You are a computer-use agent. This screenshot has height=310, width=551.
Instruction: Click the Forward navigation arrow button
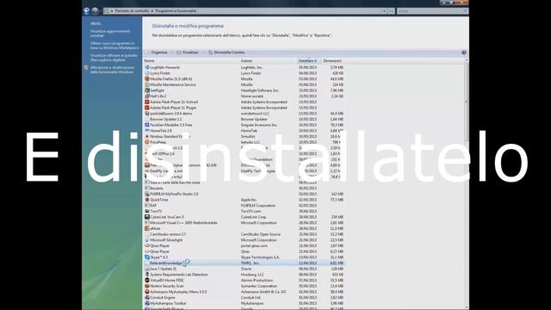click(95, 11)
